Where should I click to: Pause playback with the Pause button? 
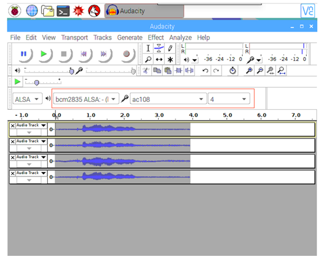pos(24,54)
